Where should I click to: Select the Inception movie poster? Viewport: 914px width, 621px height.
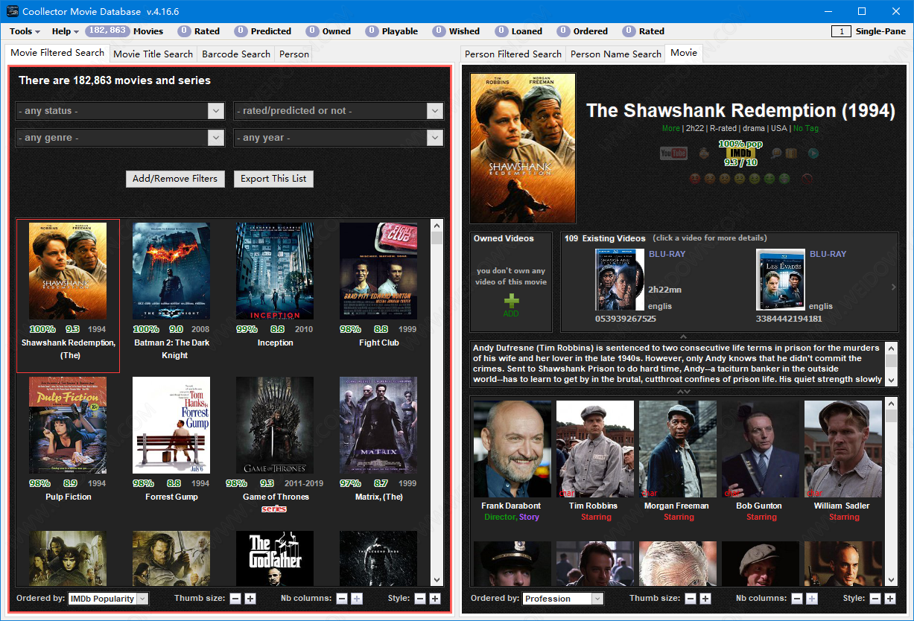(275, 271)
